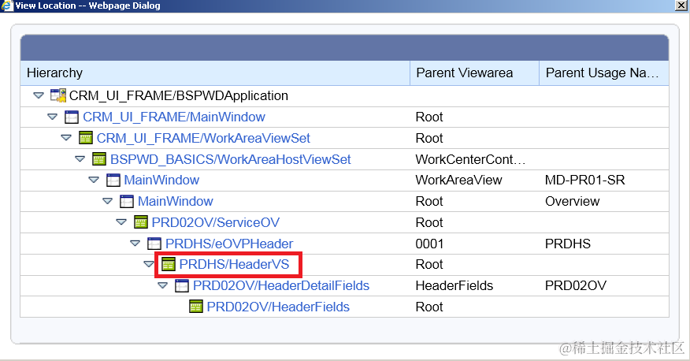Click the window icon beside CRM_UI_FRAME/MainWindow
The width and height of the screenshot is (690, 361).
pos(72,117)
